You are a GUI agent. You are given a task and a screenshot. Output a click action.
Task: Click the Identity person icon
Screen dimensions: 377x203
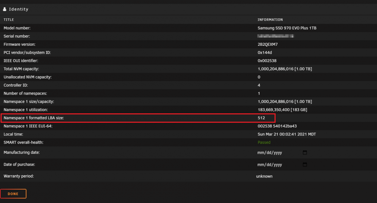(x=5, y=9)
